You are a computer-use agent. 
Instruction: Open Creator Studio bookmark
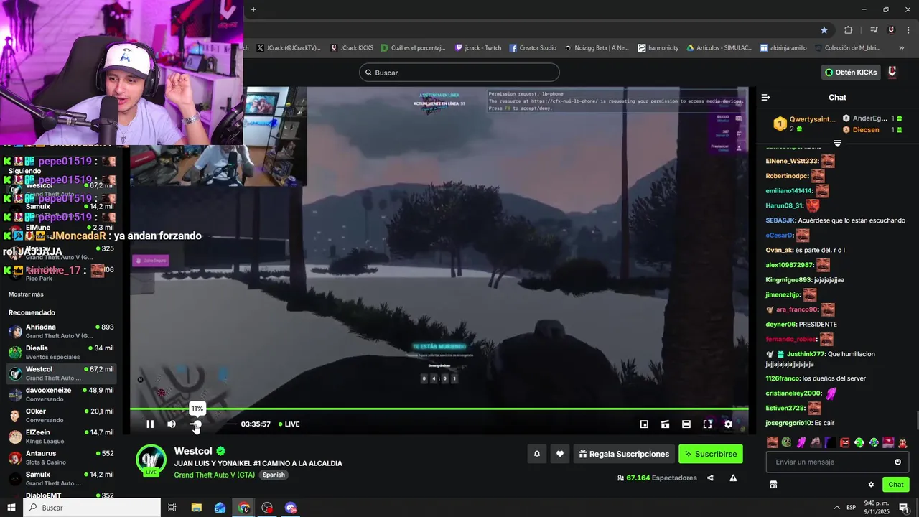[533, 48]
